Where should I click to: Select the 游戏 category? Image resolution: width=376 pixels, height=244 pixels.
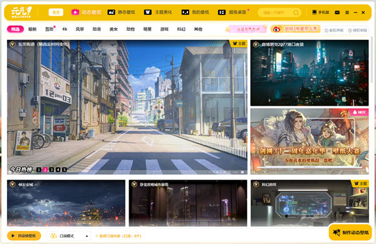click(x=164, y=29)
